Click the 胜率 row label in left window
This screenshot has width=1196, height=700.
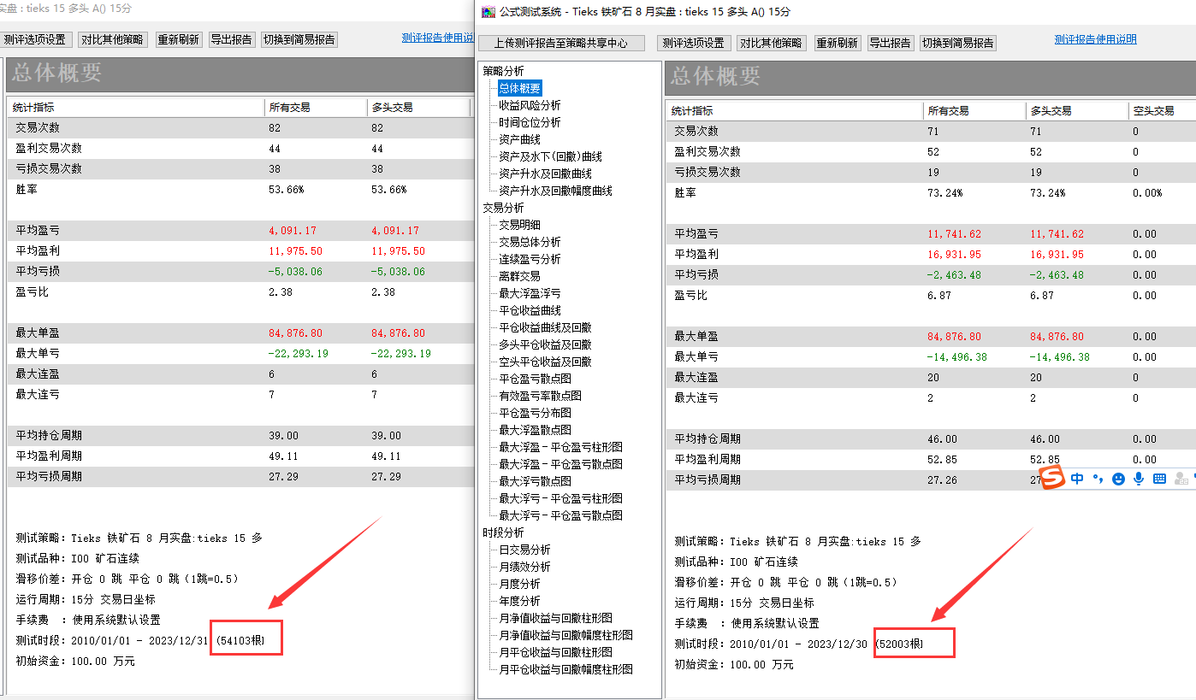point(27,190)
